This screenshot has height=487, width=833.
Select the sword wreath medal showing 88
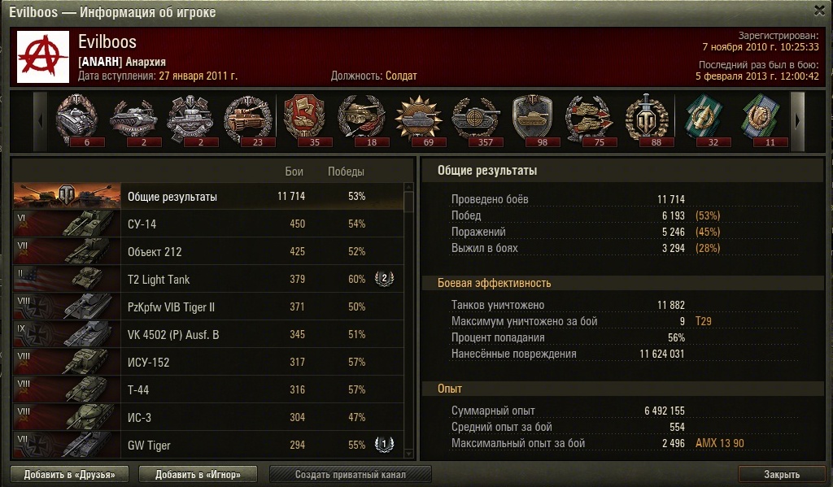point(647,120)
